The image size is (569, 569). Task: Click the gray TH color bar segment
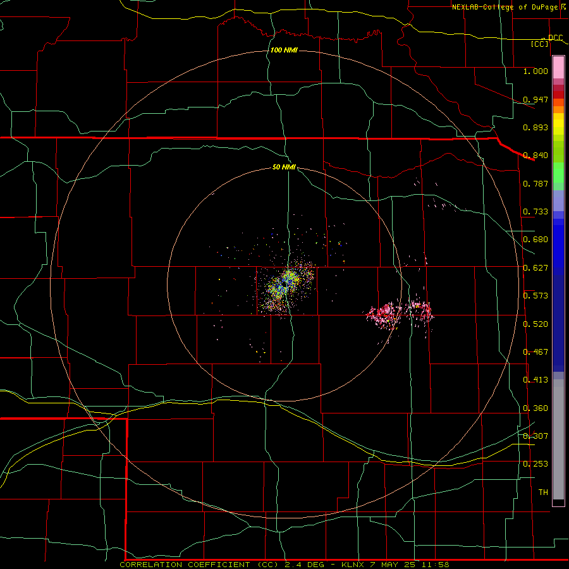[x=558, y=439]
